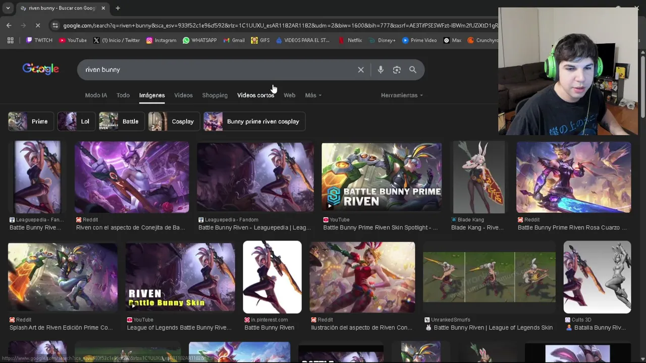The width and height of the screenshot is (646, 363).
Task: Open League of Legends Battle Bunny Rive... link
Action: (179, 328)
